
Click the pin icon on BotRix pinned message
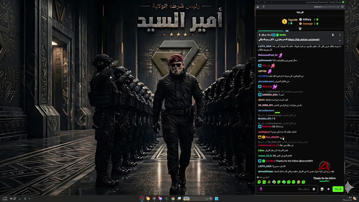(x=333, y=35)
